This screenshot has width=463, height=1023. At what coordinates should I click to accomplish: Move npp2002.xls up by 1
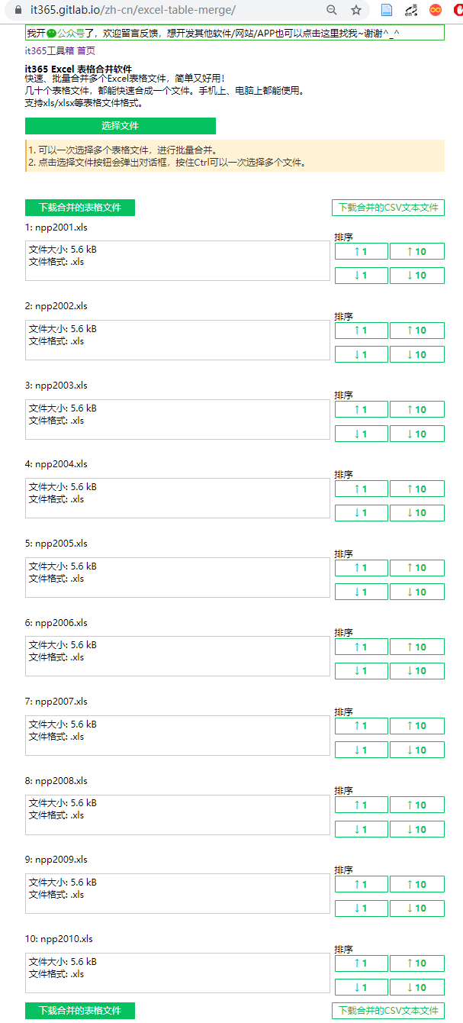click(x=362, y=331)
